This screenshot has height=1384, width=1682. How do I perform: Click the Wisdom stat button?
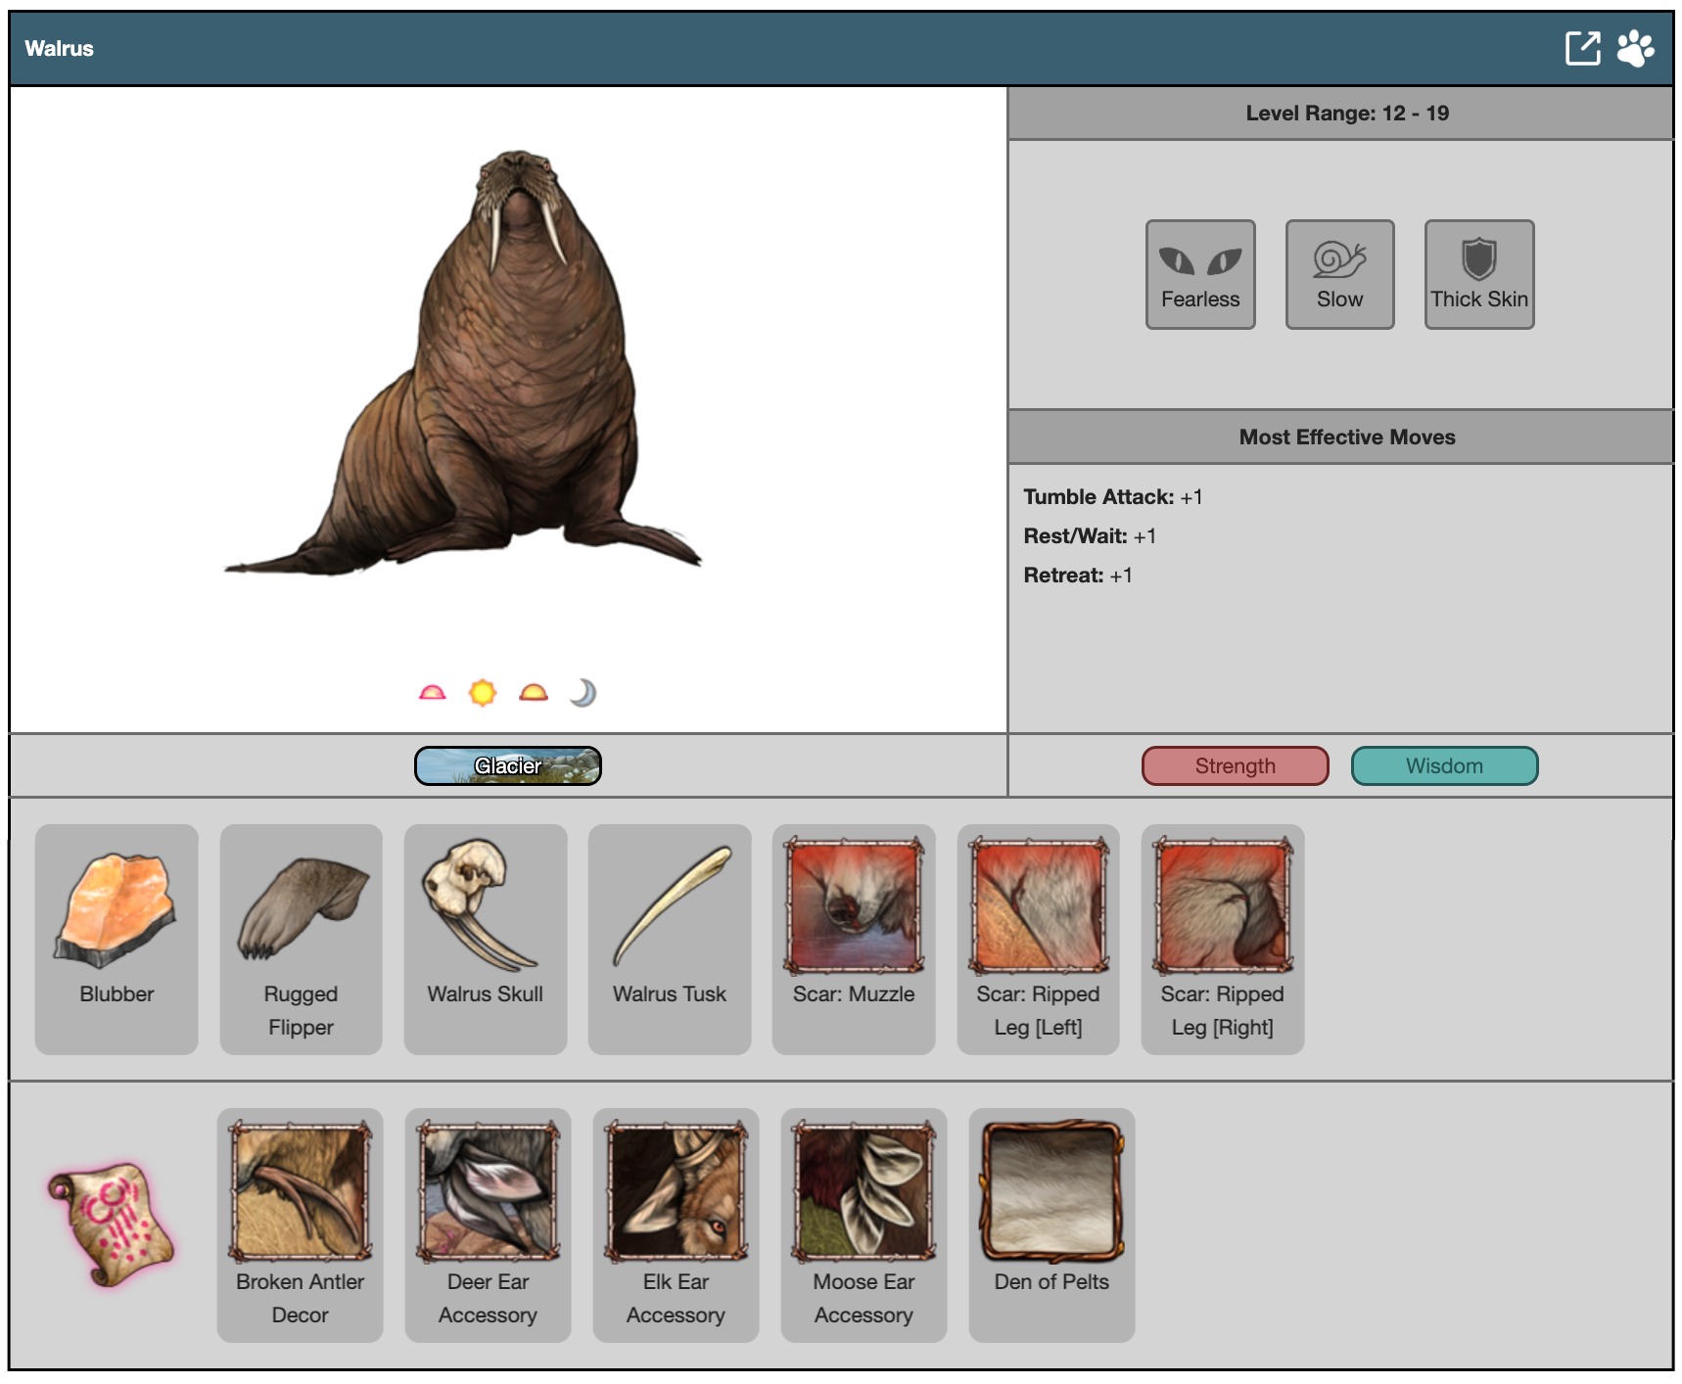[x=1444, y=765]
